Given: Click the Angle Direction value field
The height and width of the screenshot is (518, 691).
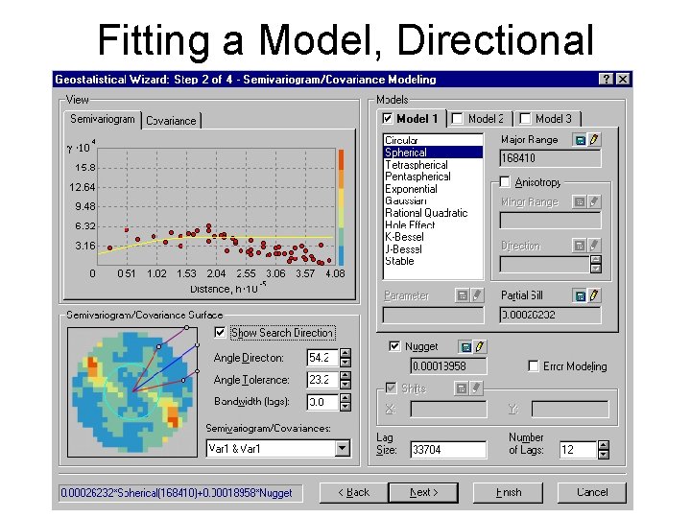Looking at the screenshot, I should pyautogui.click(x=322, y=358).
